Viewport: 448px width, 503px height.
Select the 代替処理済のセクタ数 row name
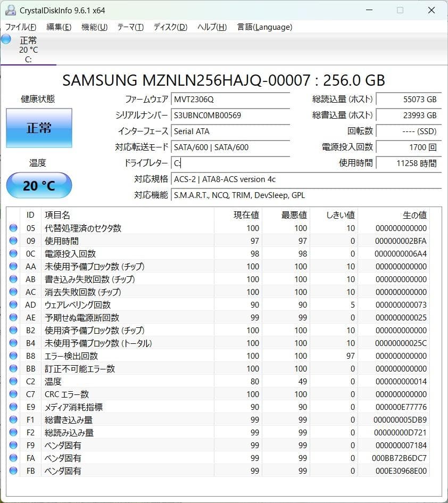pyautogui.click(x=83, y=228)
